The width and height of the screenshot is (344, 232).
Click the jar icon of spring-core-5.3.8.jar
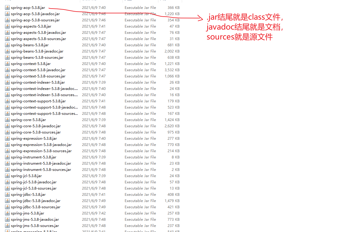click(7, 120)
